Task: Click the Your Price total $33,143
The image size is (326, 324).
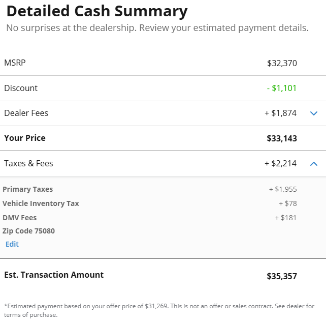Action: (x=282, y=138)
